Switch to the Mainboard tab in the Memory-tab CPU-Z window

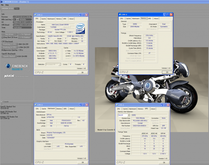(x=136, y=19)
